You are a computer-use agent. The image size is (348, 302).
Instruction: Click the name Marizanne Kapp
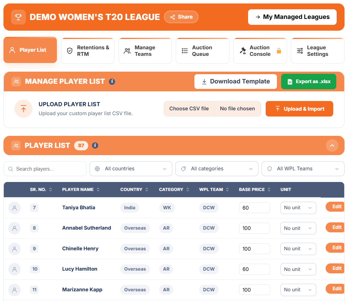pos(82,290)
